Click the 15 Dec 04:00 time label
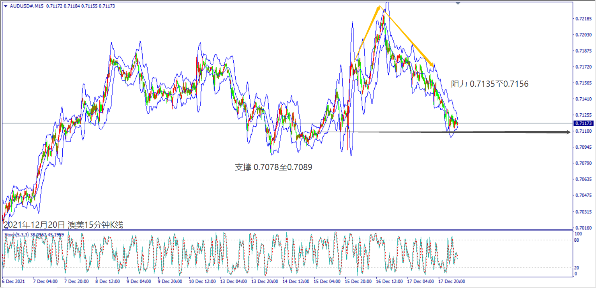596x288 pixels. 326,281
